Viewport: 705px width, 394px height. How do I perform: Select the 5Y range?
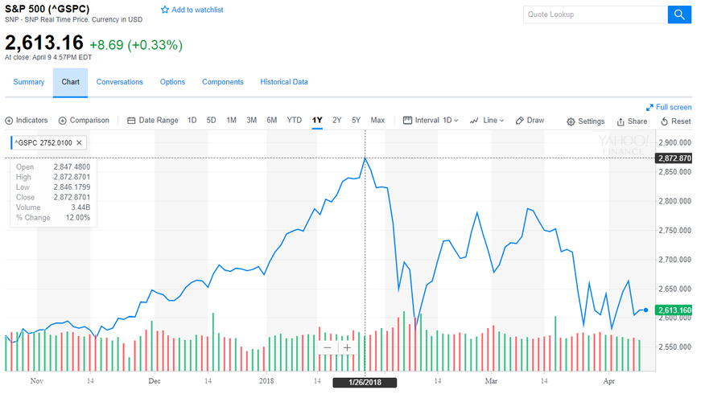pyautogui.click(x=356, y=121)
